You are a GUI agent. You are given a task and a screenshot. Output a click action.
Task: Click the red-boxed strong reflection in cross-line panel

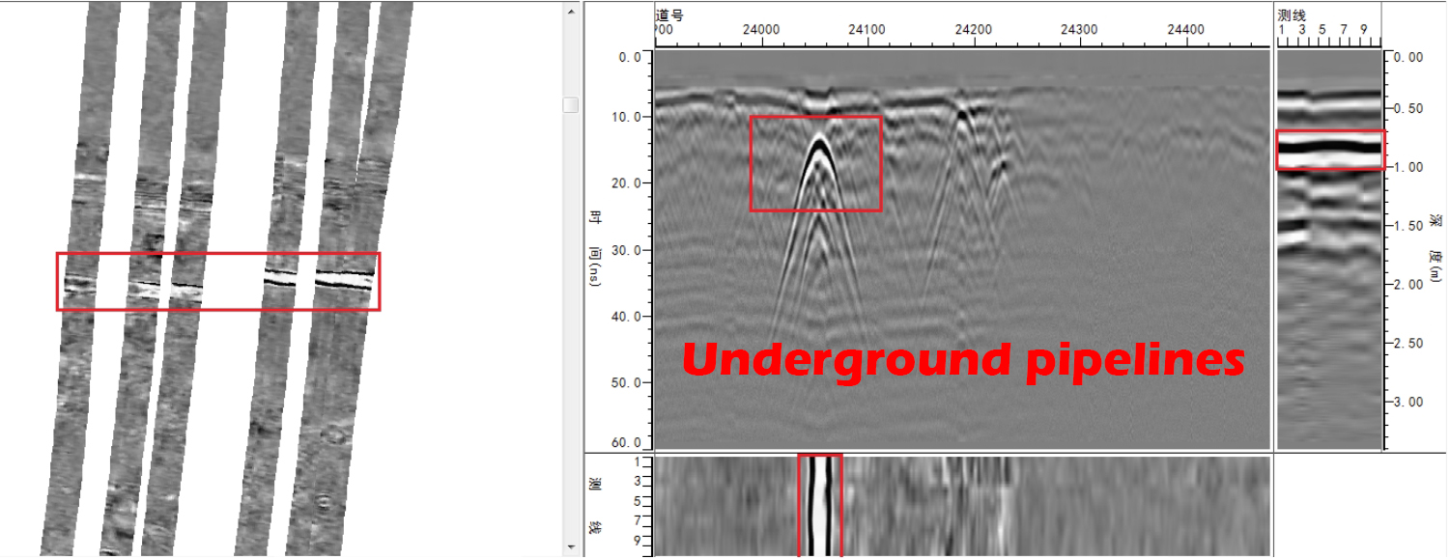click(1329, 149)
